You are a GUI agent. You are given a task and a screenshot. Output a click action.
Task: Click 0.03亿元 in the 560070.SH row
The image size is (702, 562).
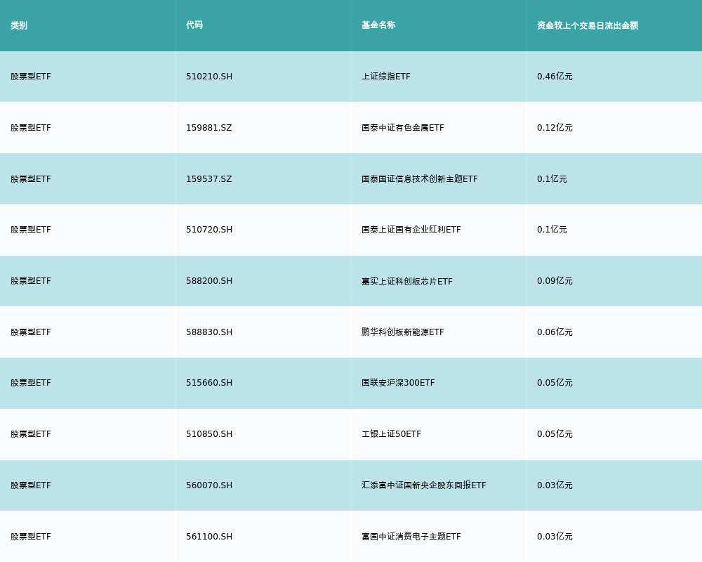point(555,485)
